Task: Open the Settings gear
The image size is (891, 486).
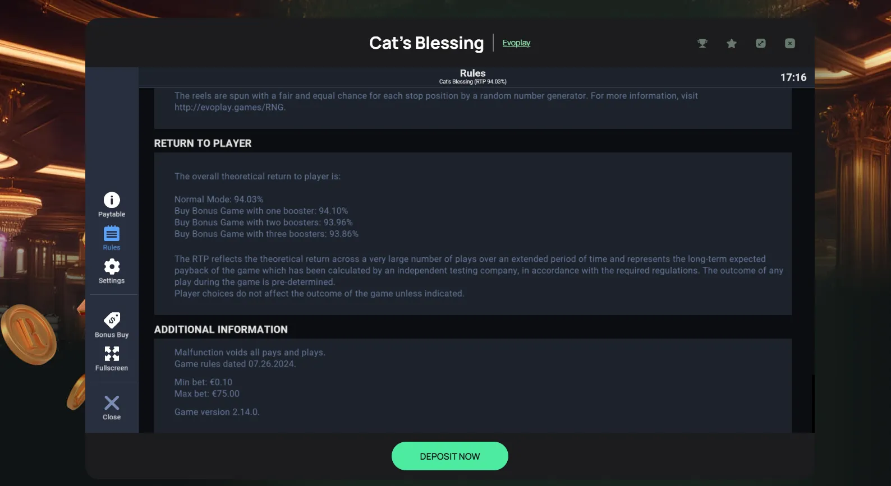Action: click(x=112, y=271)
